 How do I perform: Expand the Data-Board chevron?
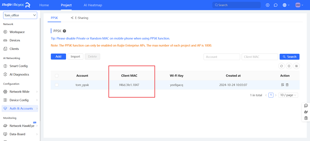tap(37, 134)
